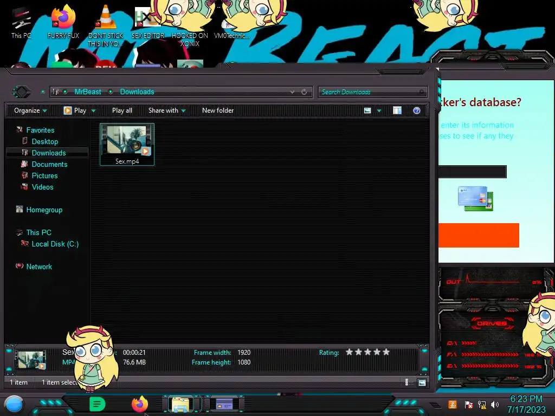Image resolution: width=555 pixels, height=416 pixels.
Task: Click orange button in right window
Action: pyautogui.click(x=479, y=235)
